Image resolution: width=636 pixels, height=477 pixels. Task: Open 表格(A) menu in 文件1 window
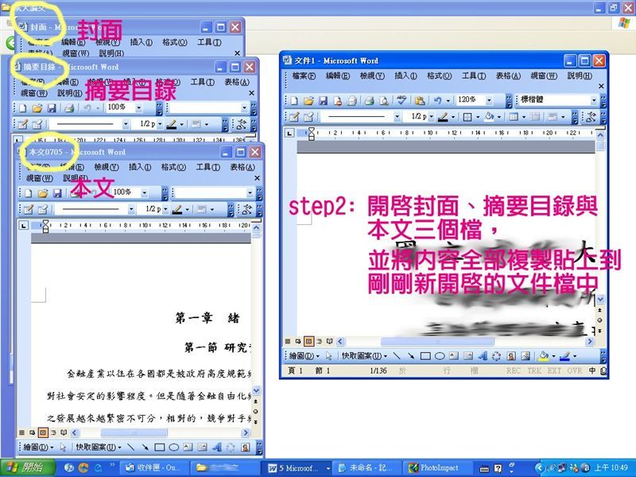(508, 76)
